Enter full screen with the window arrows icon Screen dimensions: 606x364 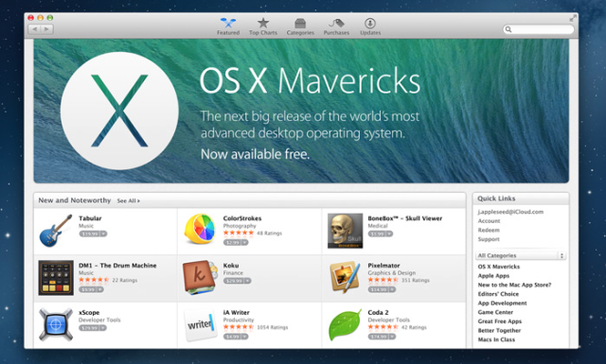point(573,18)
